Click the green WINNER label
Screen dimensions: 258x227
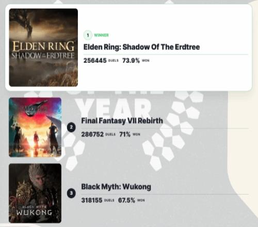(101, 35)
